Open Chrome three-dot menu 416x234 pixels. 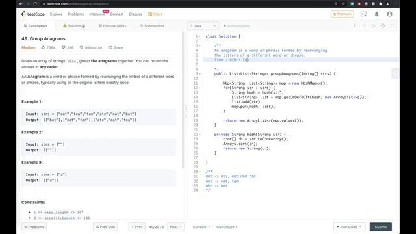point(395,4)
